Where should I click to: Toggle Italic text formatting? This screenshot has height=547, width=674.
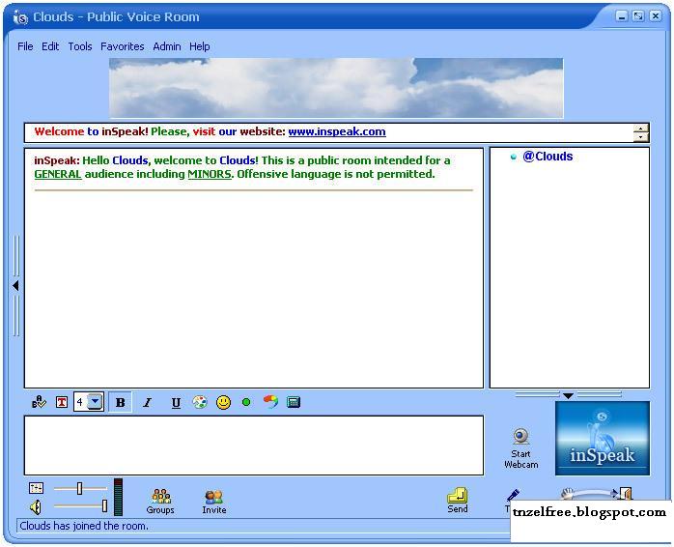click(148, 402)
